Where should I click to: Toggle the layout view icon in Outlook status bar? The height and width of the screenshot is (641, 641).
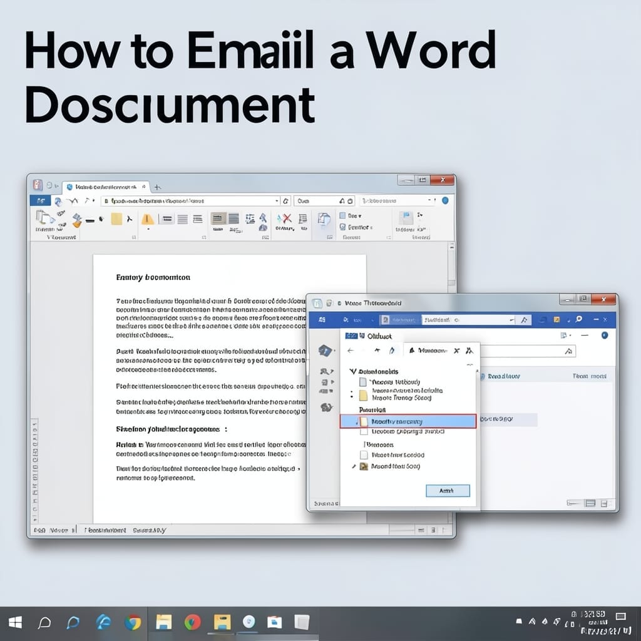coord(590,503)
